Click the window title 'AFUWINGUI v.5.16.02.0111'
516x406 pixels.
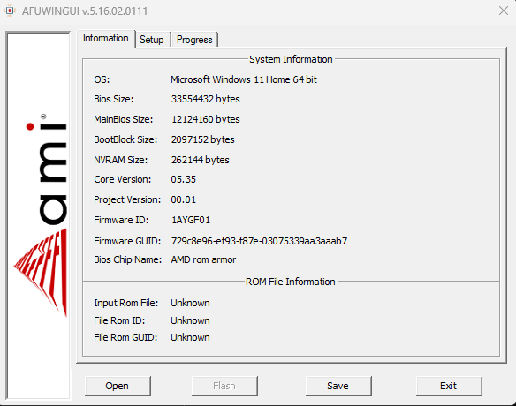(85, 11)
